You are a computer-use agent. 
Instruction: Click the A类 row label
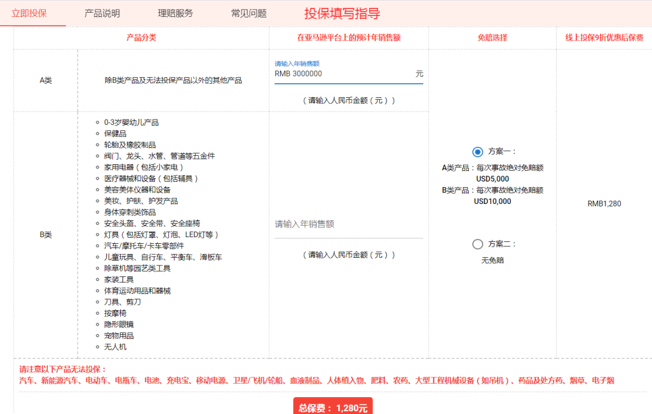tap(46, 80)
